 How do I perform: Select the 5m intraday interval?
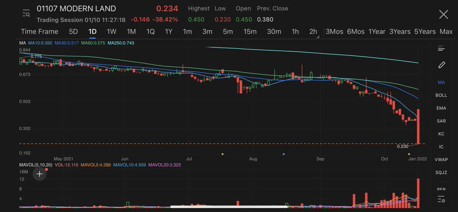(228, 31)
